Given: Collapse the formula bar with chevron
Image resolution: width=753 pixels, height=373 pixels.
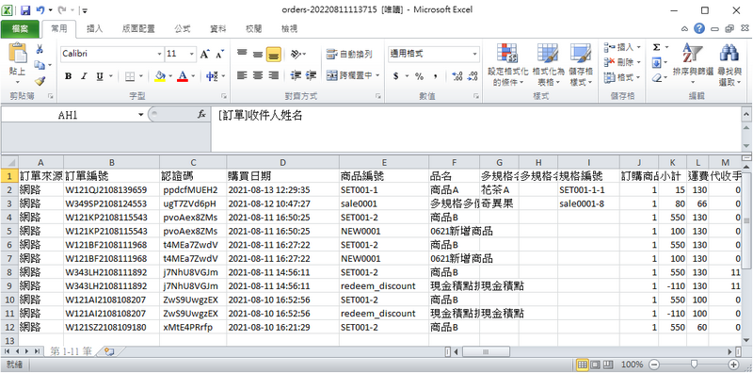Looking at the screenshot, I should tap(746, 114).
